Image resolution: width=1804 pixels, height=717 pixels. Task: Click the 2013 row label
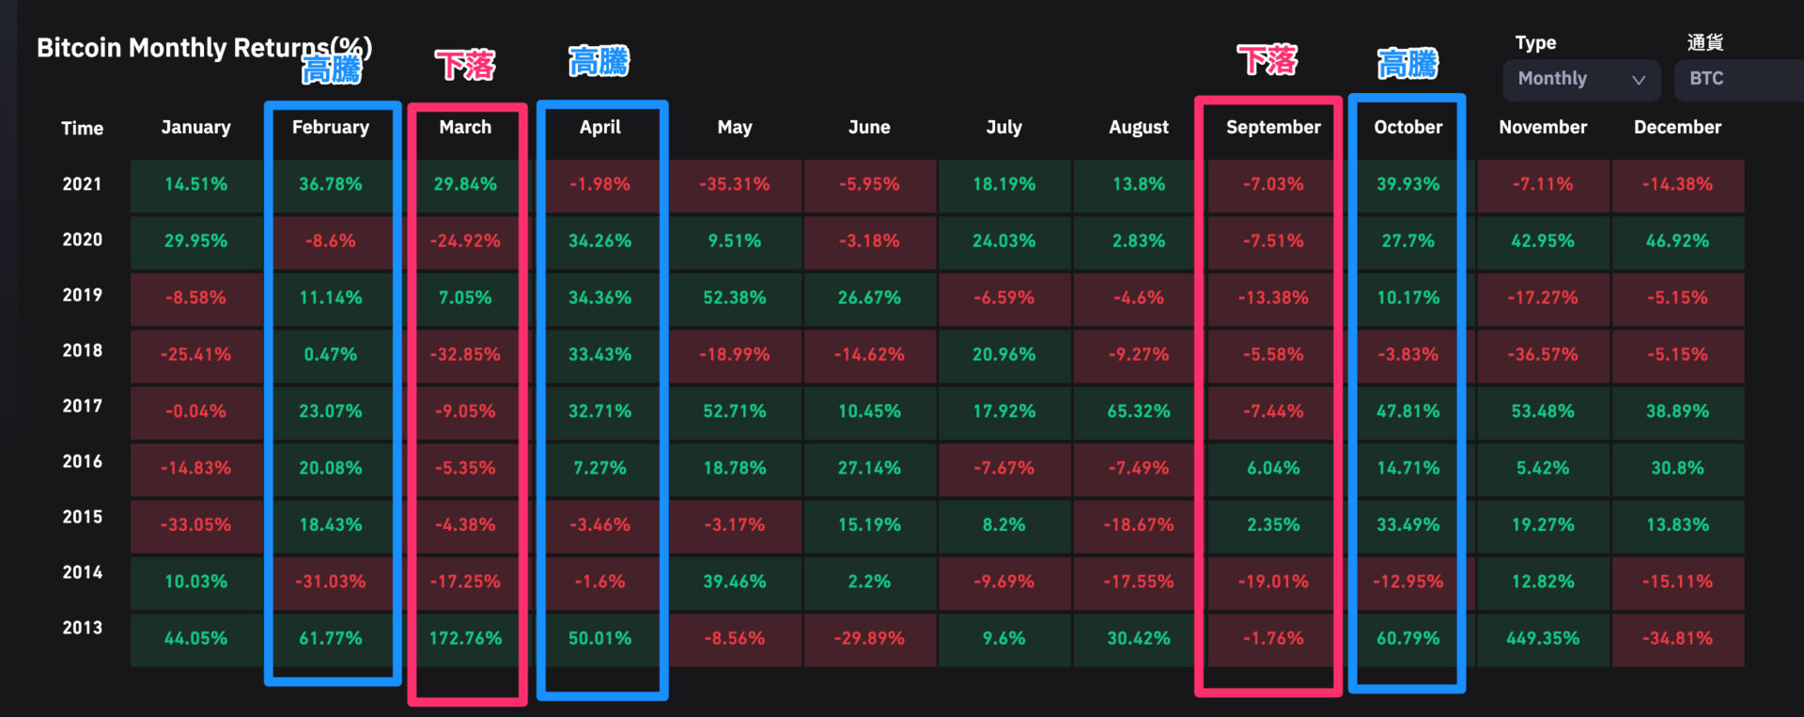point(82,629)
